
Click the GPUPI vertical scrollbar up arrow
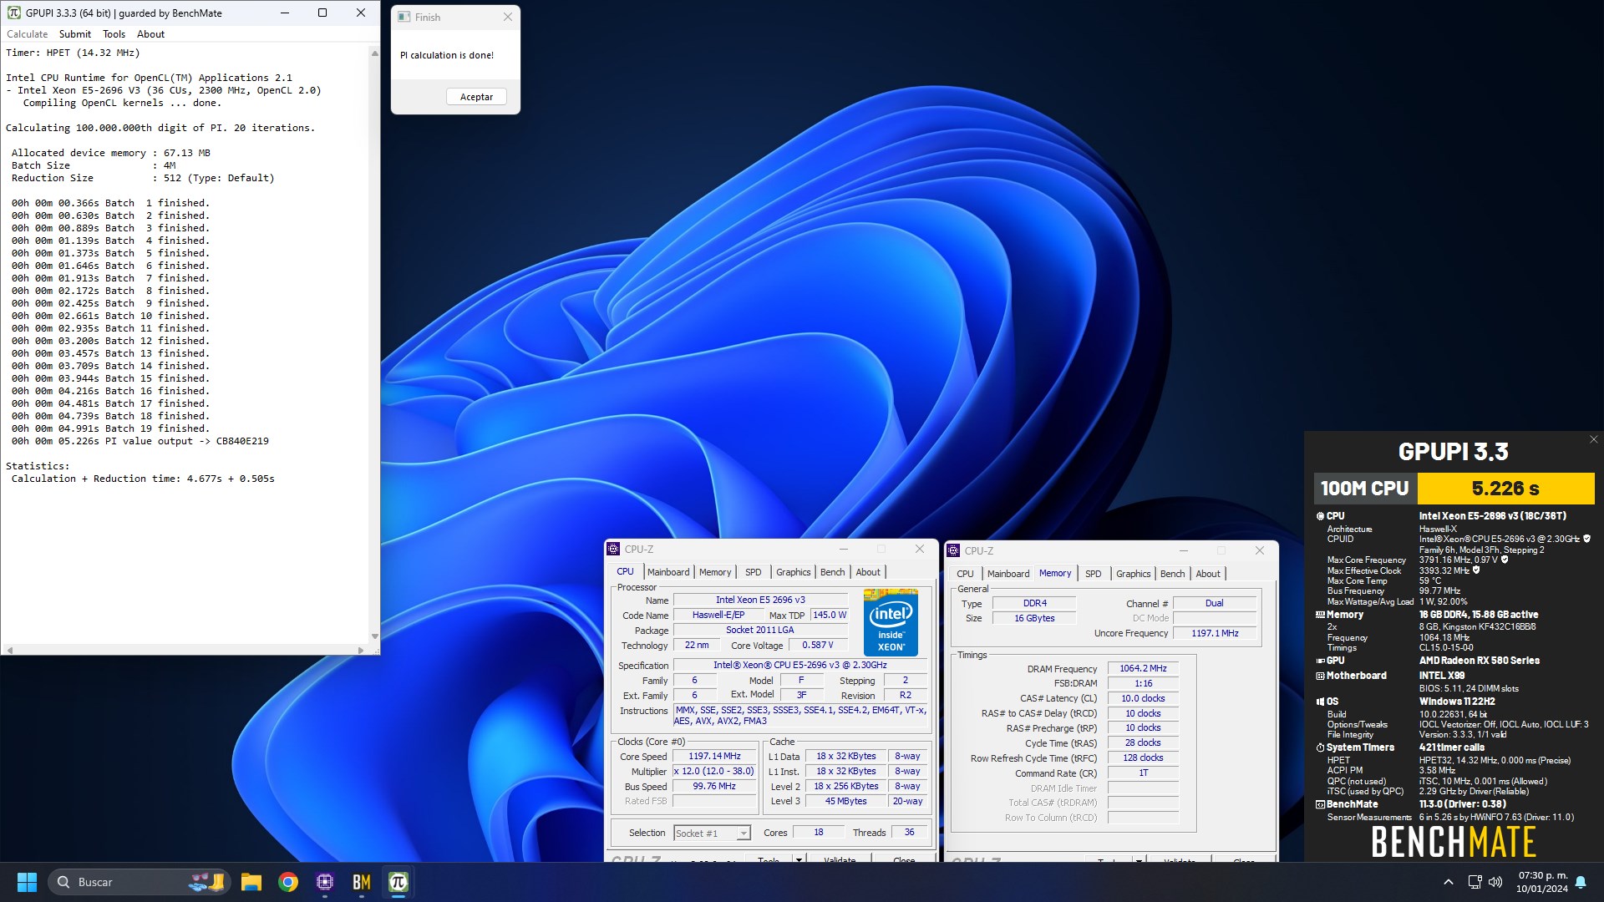tap(374, 53)
